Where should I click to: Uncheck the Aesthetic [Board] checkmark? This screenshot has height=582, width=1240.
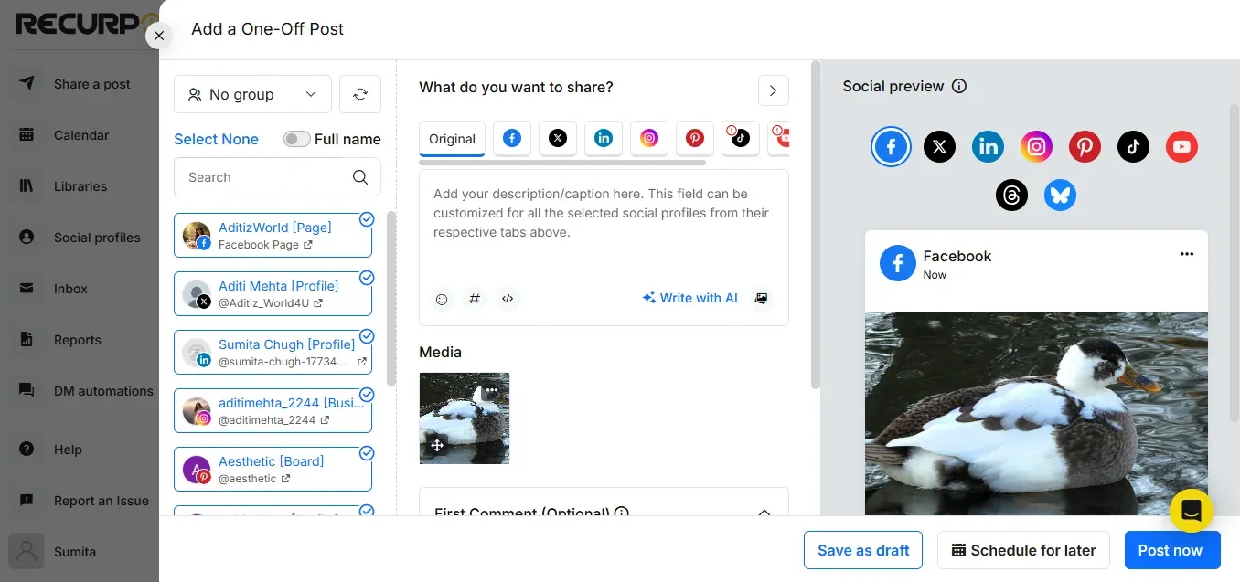pyautogui.click(x=367, y=453)
